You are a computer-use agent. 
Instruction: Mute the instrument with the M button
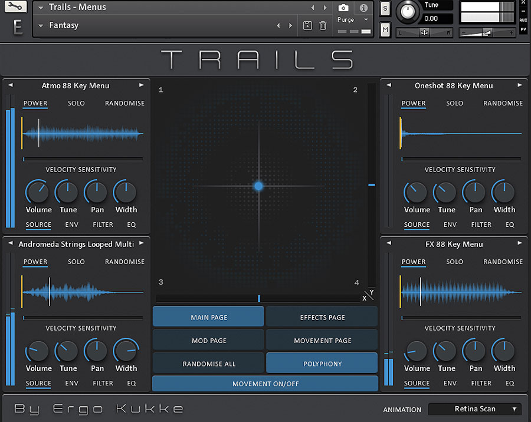[385, 30]
